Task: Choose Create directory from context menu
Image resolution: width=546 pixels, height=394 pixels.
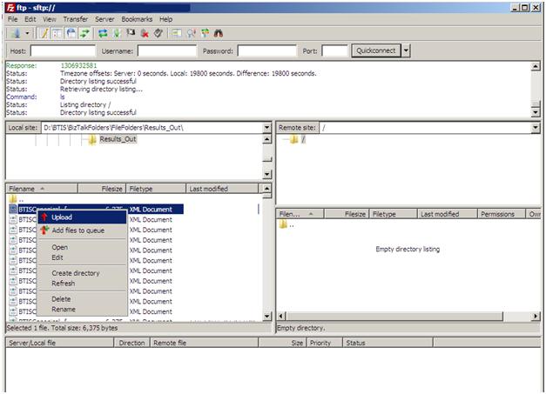Action: point(82,273)
